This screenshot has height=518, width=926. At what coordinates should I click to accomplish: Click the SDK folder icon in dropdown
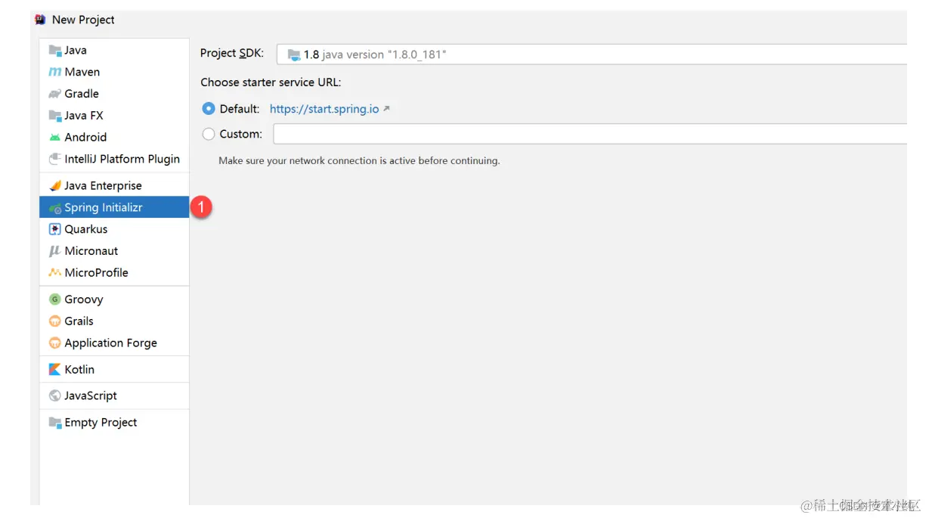pos(293,54)
